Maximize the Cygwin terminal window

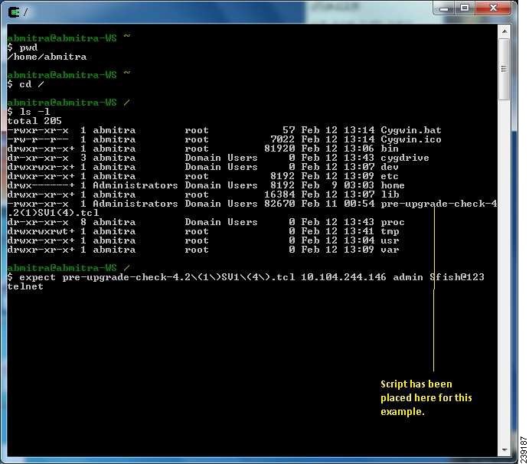point(465,8)
